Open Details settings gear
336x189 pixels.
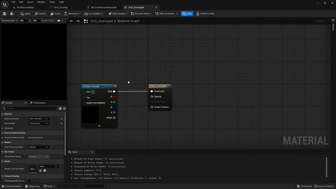click(x=64, y=109)
